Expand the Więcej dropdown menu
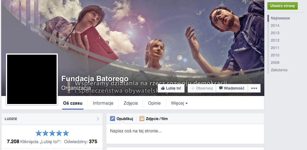The height and width of the screenshot is (150, 307). tap(179, 103)
